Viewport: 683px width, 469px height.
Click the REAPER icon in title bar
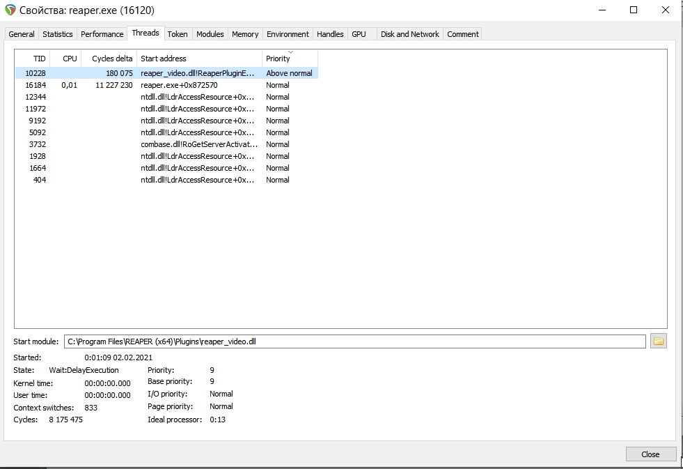pyautogui.click(x=10, y=10)
